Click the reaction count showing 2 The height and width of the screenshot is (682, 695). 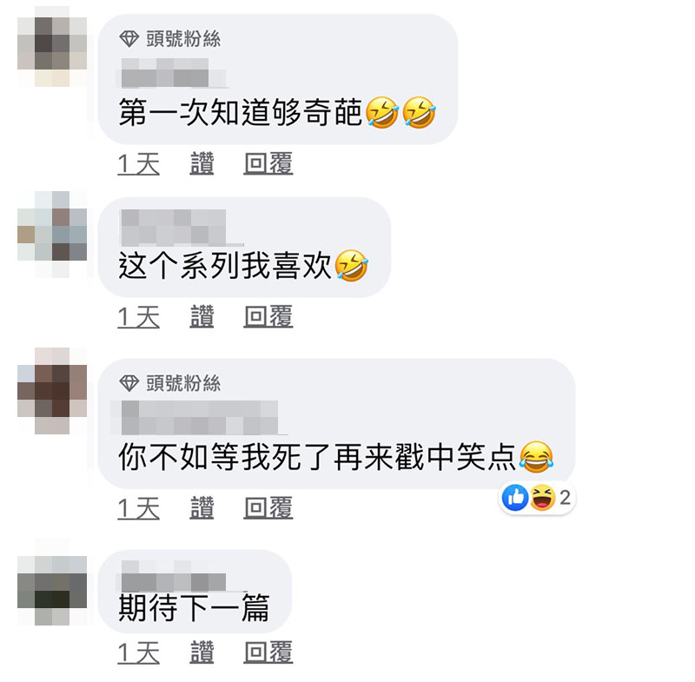pyautogui.click(x=565, y=498)
